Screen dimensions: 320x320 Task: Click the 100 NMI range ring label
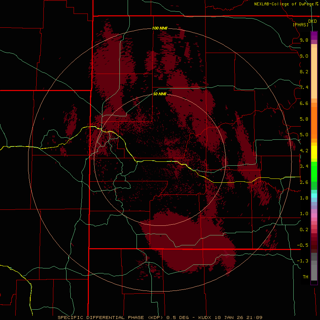click(160, 28)
